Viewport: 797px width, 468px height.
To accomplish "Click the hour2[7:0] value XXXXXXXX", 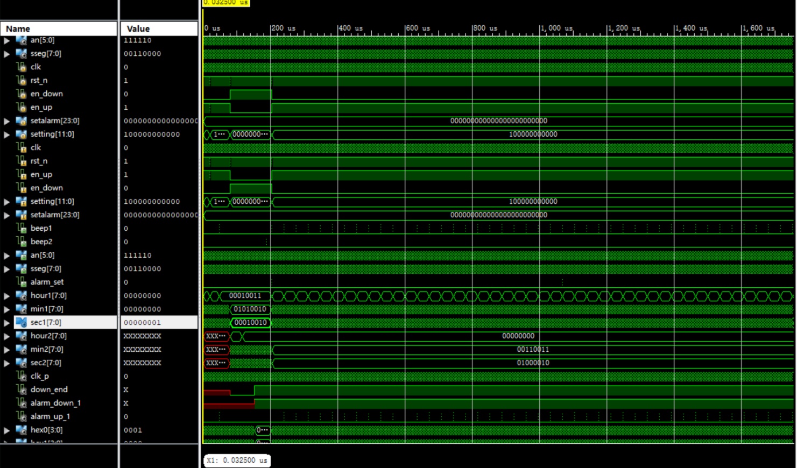I will 142,336.
